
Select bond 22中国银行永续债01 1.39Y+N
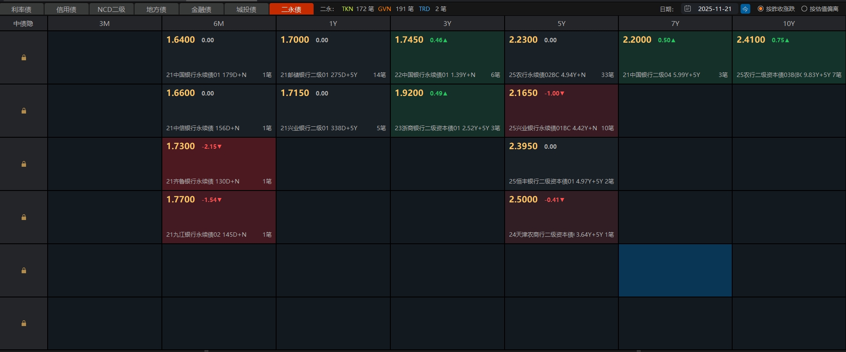[x=435, y=75]
